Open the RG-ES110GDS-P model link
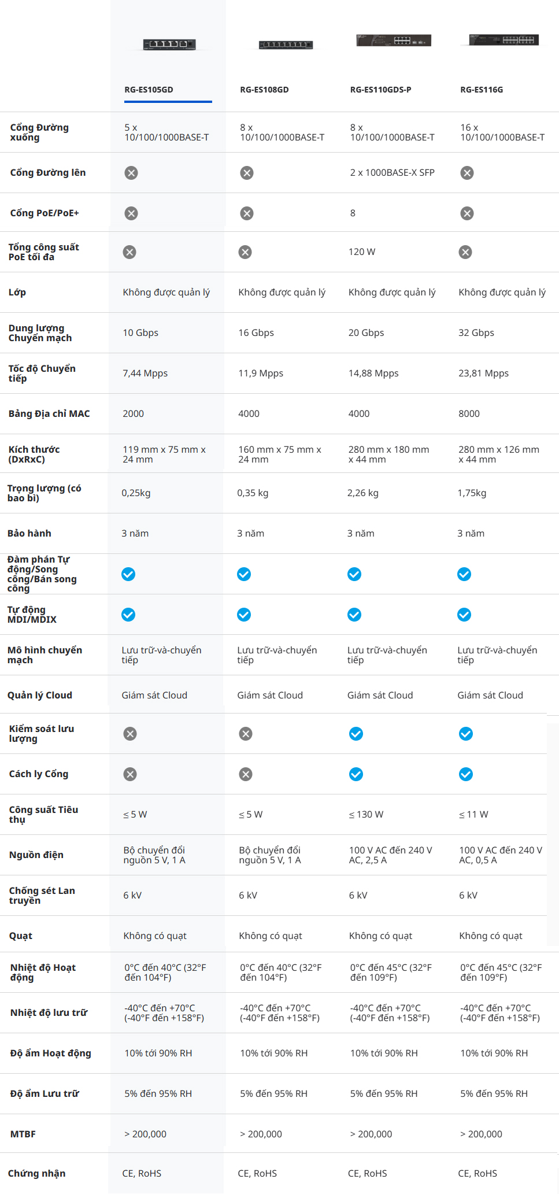 [x=380, y=90]
